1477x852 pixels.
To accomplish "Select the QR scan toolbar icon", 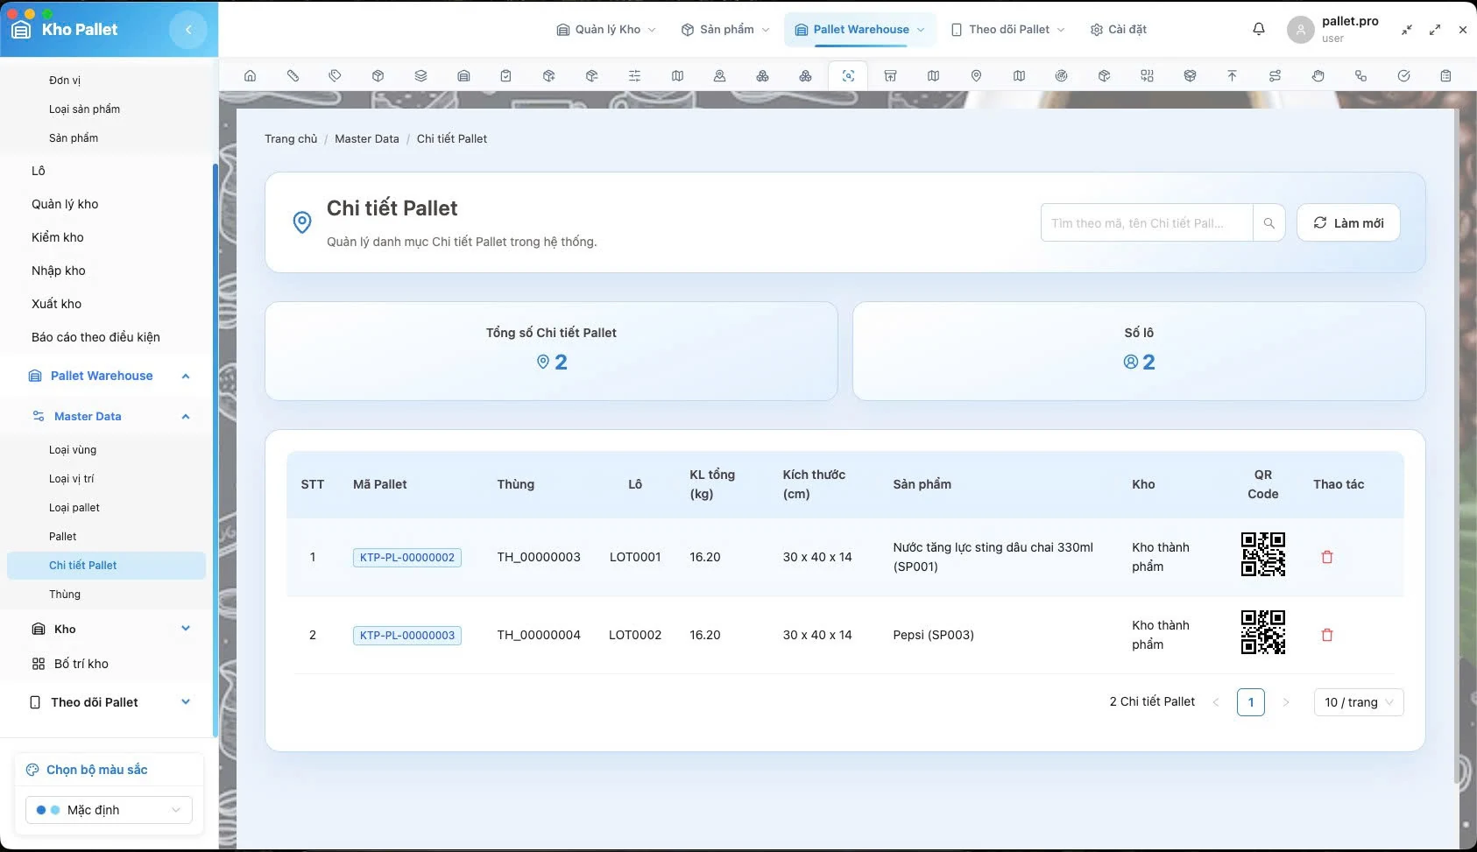I will click(848, 76).
